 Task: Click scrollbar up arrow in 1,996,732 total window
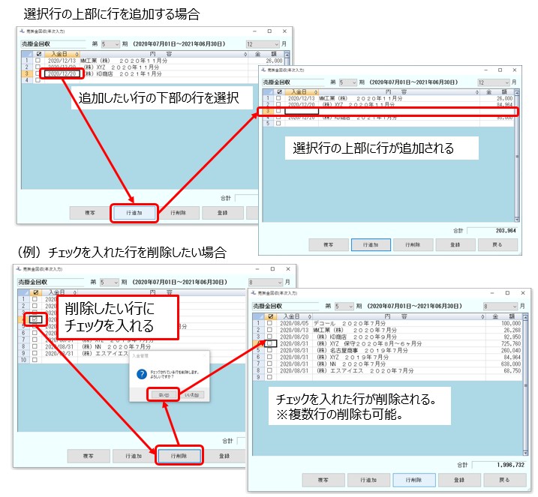coord(525,317)
